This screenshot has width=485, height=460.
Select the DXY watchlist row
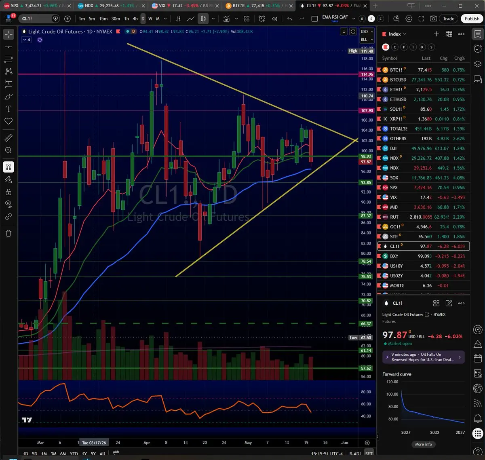[x=423, y=256]
